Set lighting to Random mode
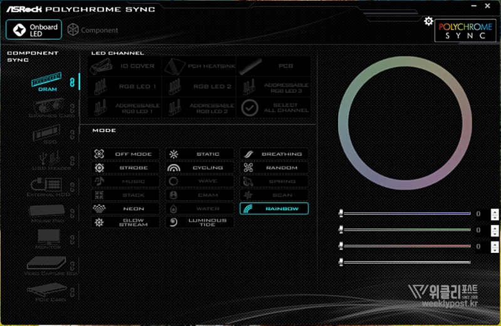The height and width of the screenshot is (326, 501). tap(274, 168)
